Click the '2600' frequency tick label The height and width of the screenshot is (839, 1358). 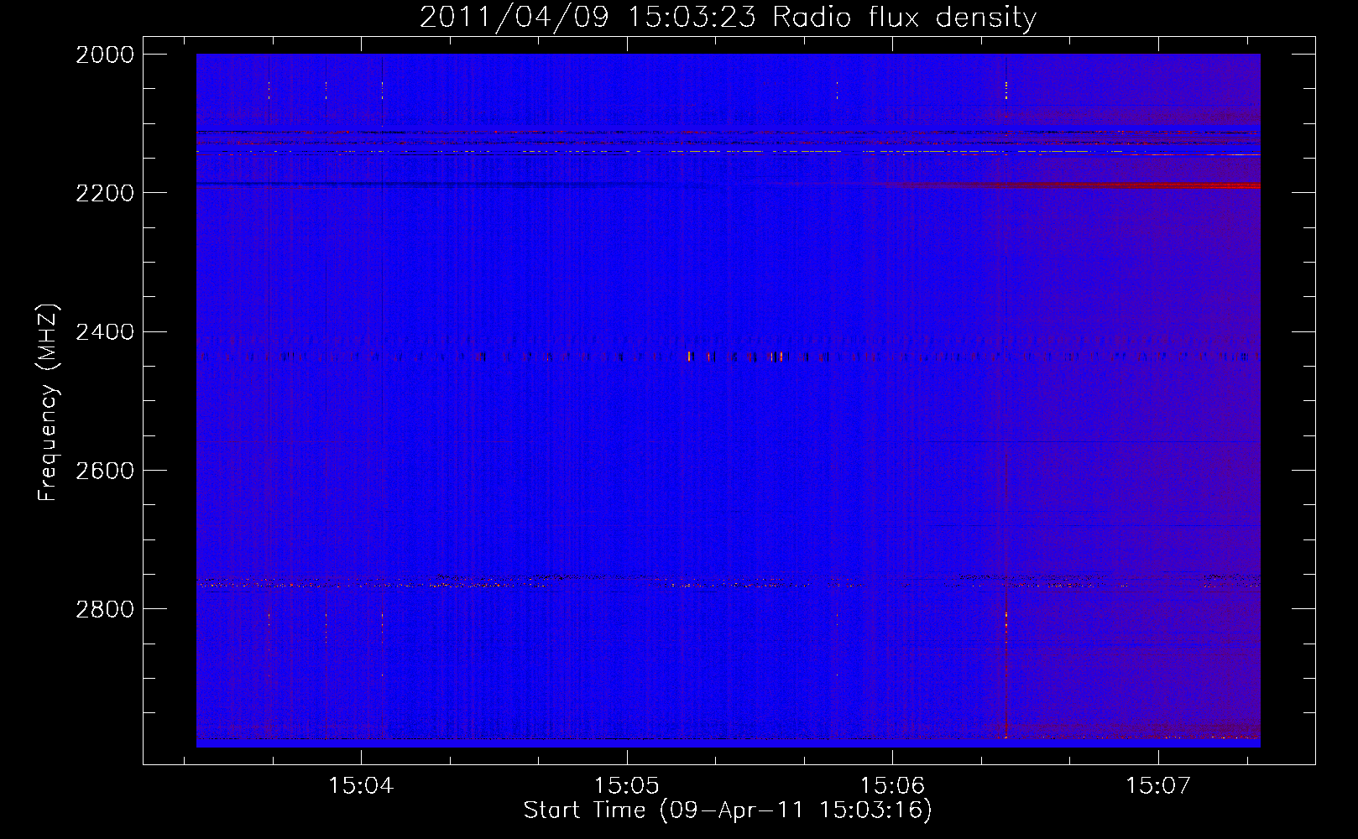(105, 471)
